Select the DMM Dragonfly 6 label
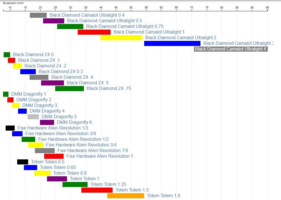Image resolution: width=281 pixels, height=200 pixels. pyautogui.click(x=74, y=122)
